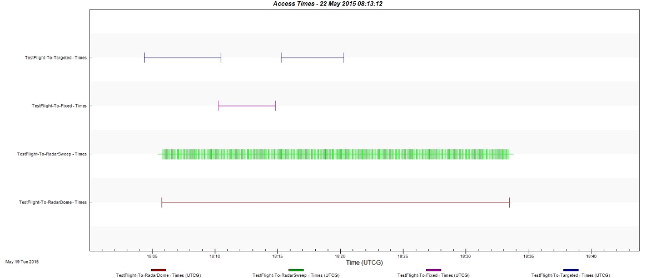The width and height of the screenshot is (656, 278).
Task: Click the May 19 Tue 2015 date label
Action: click(x=22, y=261)
